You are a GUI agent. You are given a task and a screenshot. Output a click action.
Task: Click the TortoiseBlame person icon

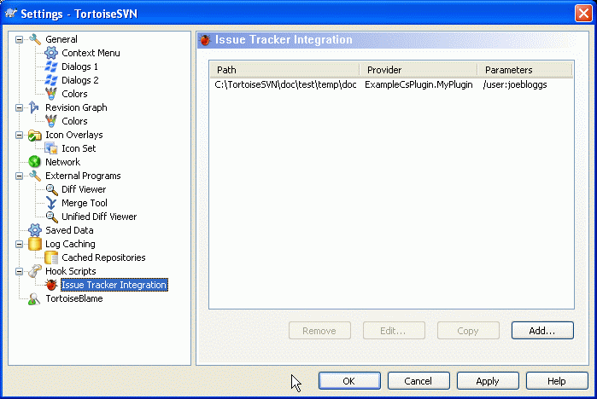click(x=35, y=298)
